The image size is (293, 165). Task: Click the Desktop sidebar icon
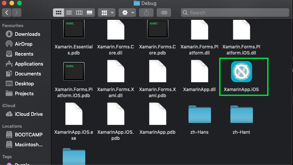[9, 83]
